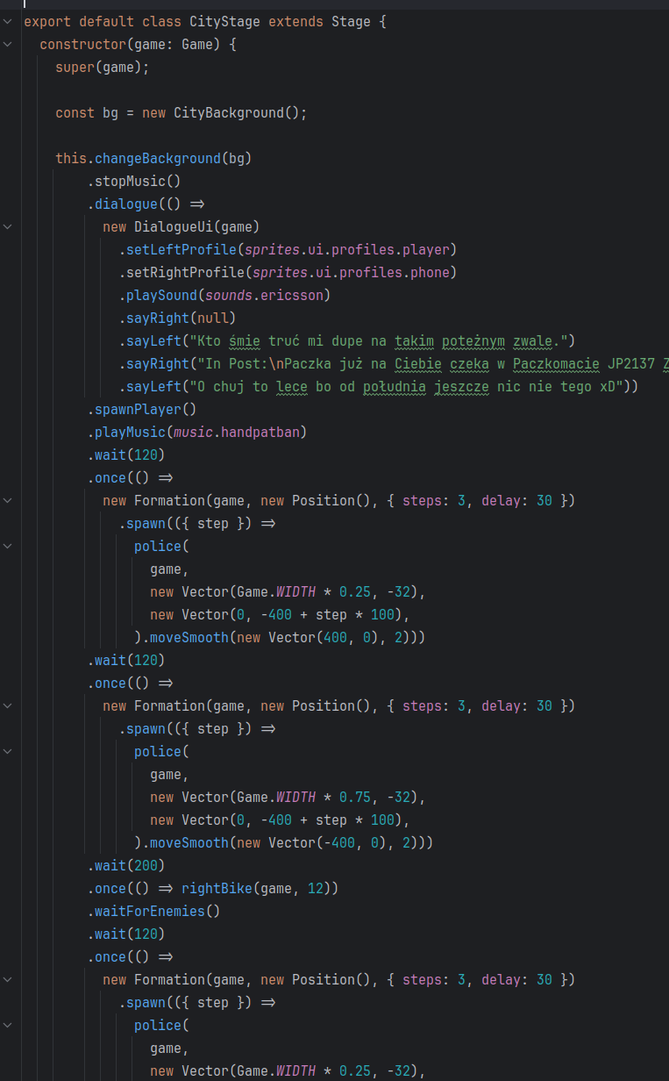Click Game.WIDTH * 0.75 expression
This screenshot has width=669, height=1081.
coord(303,797)
